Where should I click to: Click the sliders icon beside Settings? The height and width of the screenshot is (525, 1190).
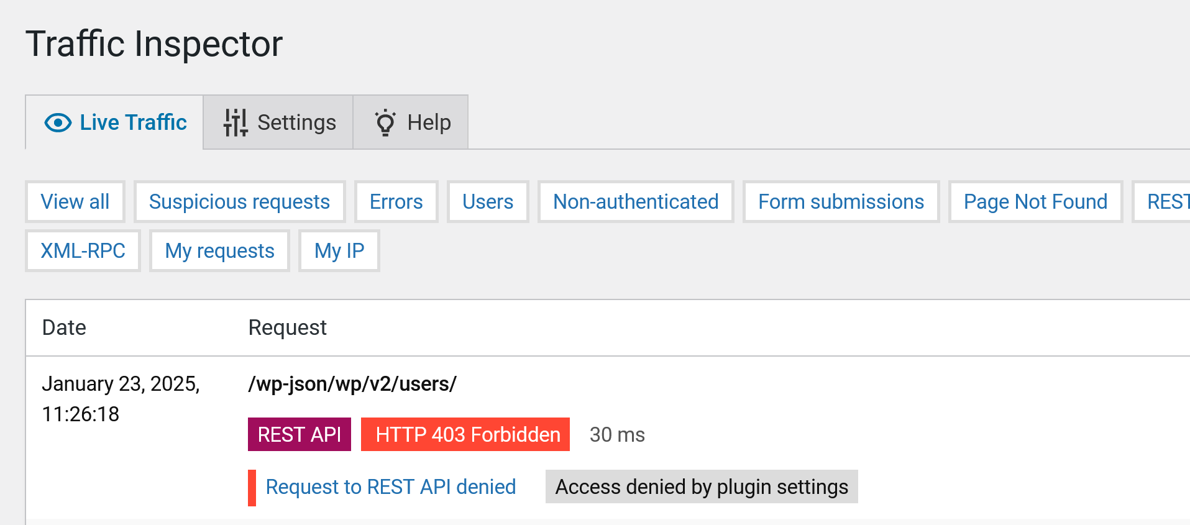[x=236, y=123]
